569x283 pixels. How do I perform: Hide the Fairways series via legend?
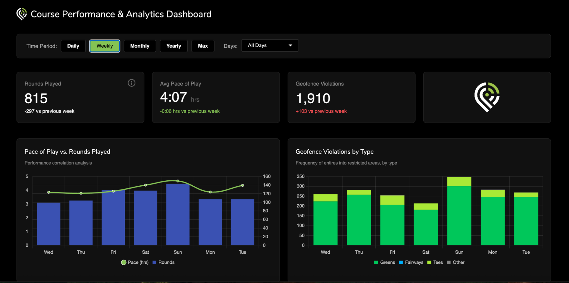[x=411, y=262]
